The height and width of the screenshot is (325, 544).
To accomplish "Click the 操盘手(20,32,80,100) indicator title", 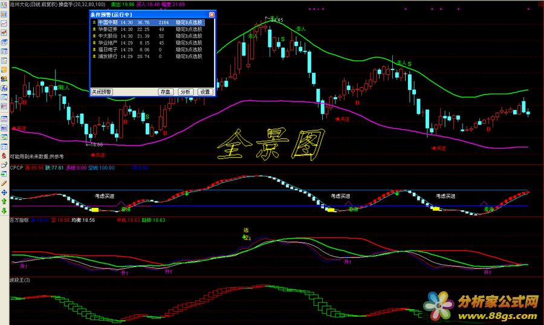I will click(x=82, y=4).
